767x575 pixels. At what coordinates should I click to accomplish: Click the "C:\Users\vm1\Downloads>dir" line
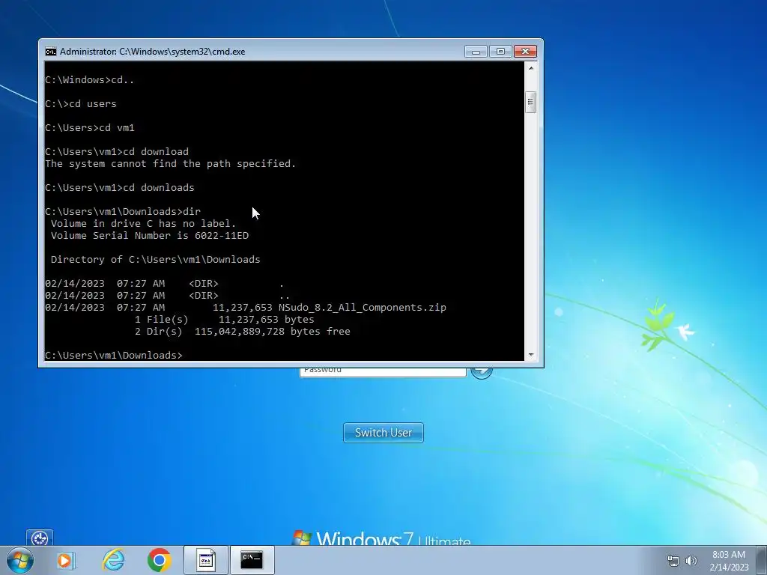click(123, 212)
